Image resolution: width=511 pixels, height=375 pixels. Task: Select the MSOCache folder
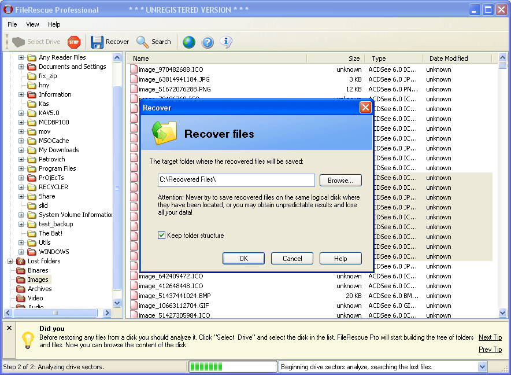click(54, 141)
